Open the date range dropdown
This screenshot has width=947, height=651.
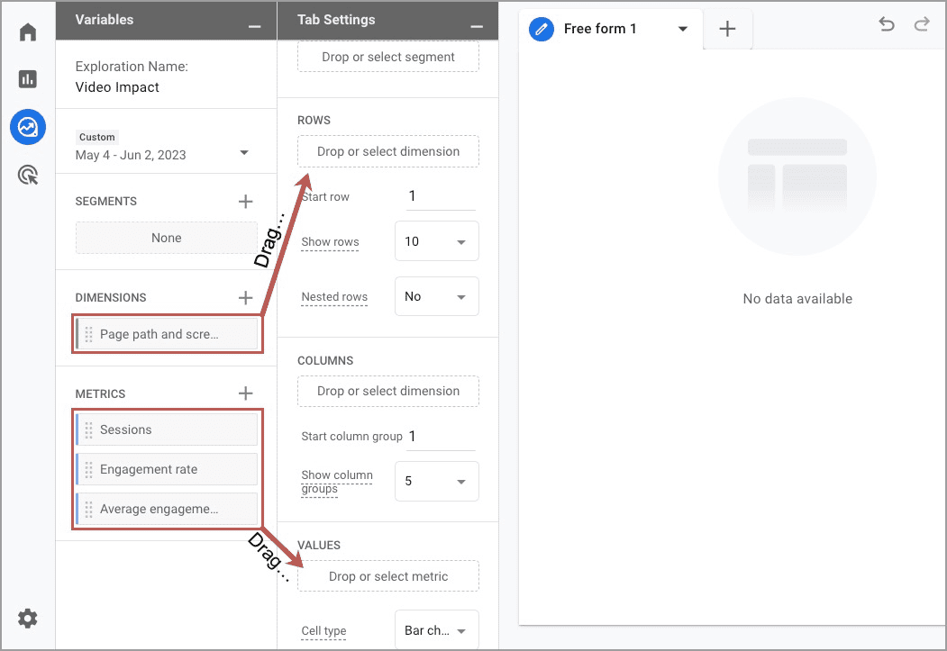pyautogui.click(x=244, y=153)
